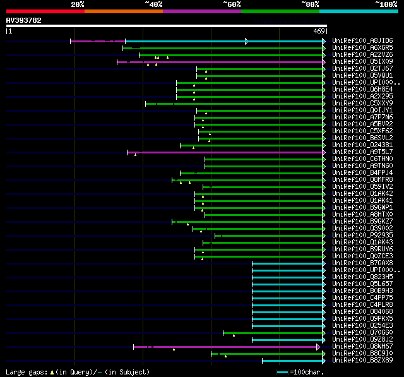The image size is (404, 377).
Task: Click the cyan ~100% identity legend segment
Action: [x=359, y=11]
